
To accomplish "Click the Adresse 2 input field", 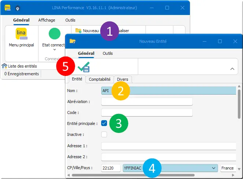I will (x=169, y=157).
